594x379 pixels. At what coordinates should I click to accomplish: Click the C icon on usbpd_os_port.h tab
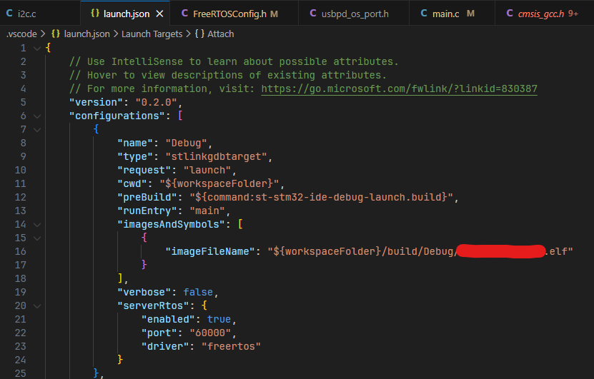pos(313,14)
